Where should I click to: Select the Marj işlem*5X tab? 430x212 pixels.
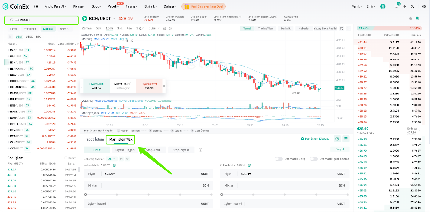click(x=121, y=139)
